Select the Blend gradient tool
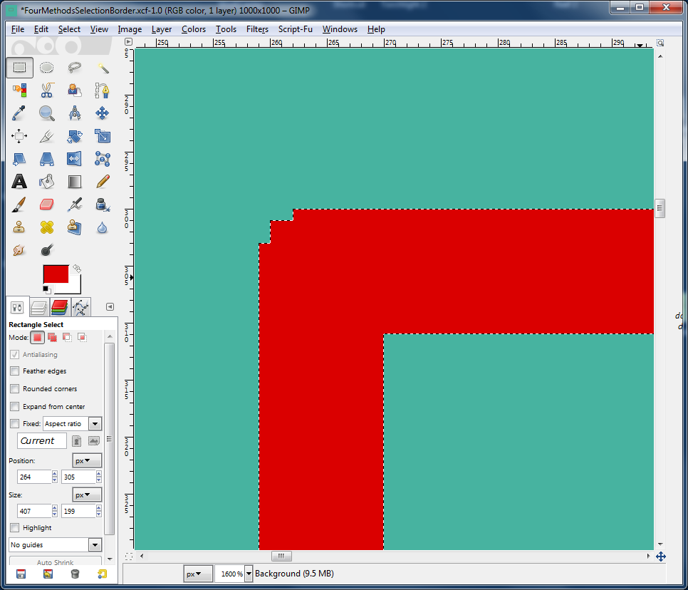 coord(75,181)
